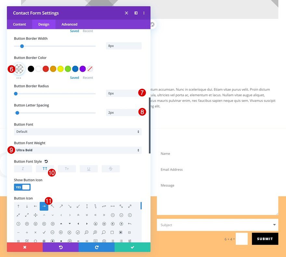Click the captcha answer input field
Image resolution: width=286 pixels, height=257 pixels.
(x=241, y=238)
